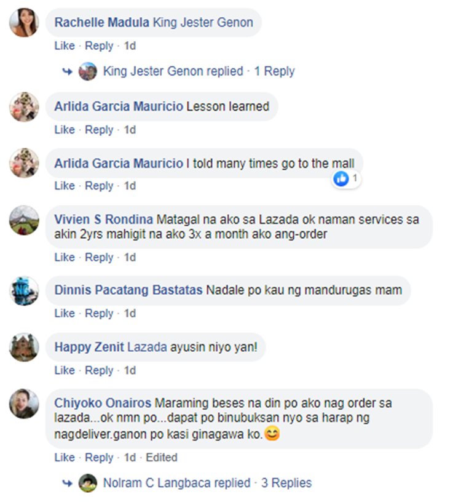Open Arlida Garcia Mauricio's avatar on the mall comment

point(24,163)
